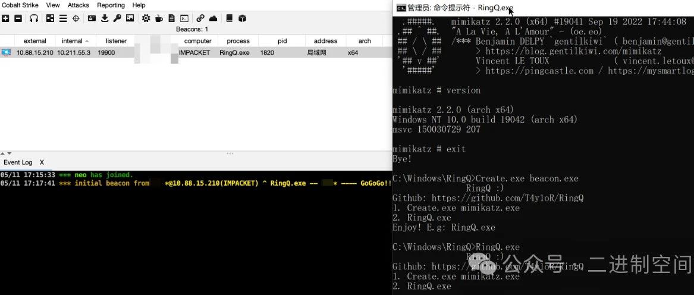Viewport: 694px width, 295px height.
Task: Sort by the process column header
Action: [x=238, y=41]
